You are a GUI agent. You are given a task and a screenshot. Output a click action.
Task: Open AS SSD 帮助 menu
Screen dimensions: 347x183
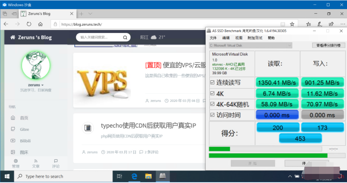[271, 38]
